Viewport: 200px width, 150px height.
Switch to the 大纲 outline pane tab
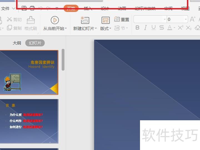click(17, 43)
